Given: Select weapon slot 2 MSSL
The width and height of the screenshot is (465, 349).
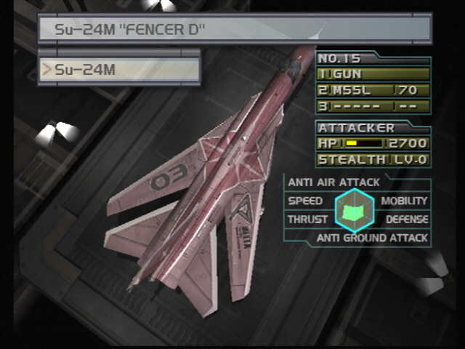Looking at the screenshot, I should click(x=373, y=90).
